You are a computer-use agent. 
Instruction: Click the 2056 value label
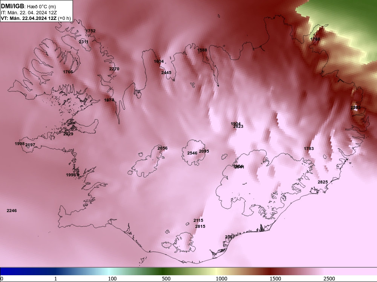point(162,148)
